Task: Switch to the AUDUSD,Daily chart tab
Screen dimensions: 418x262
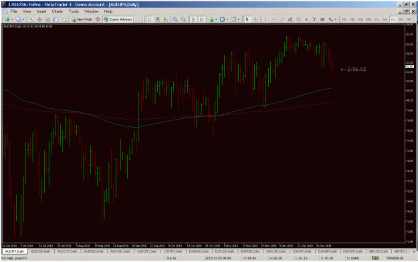Action: point(41,251)
